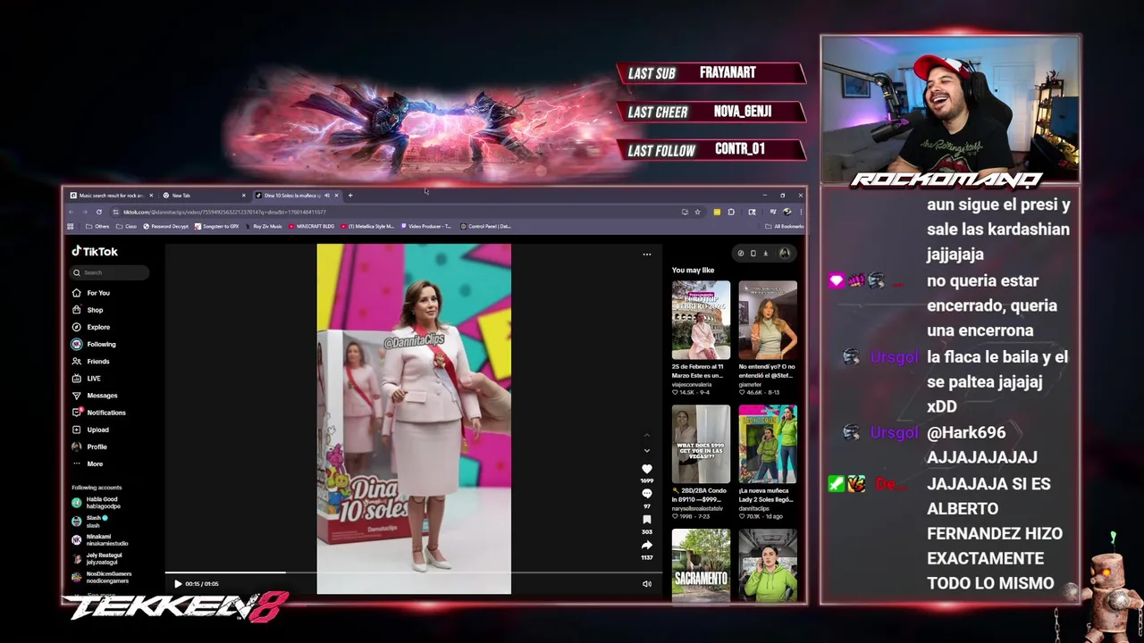The image size is (1144, 643).
Task: Open Messages in TikTok sidebar
Action: [x=96, y=396]
